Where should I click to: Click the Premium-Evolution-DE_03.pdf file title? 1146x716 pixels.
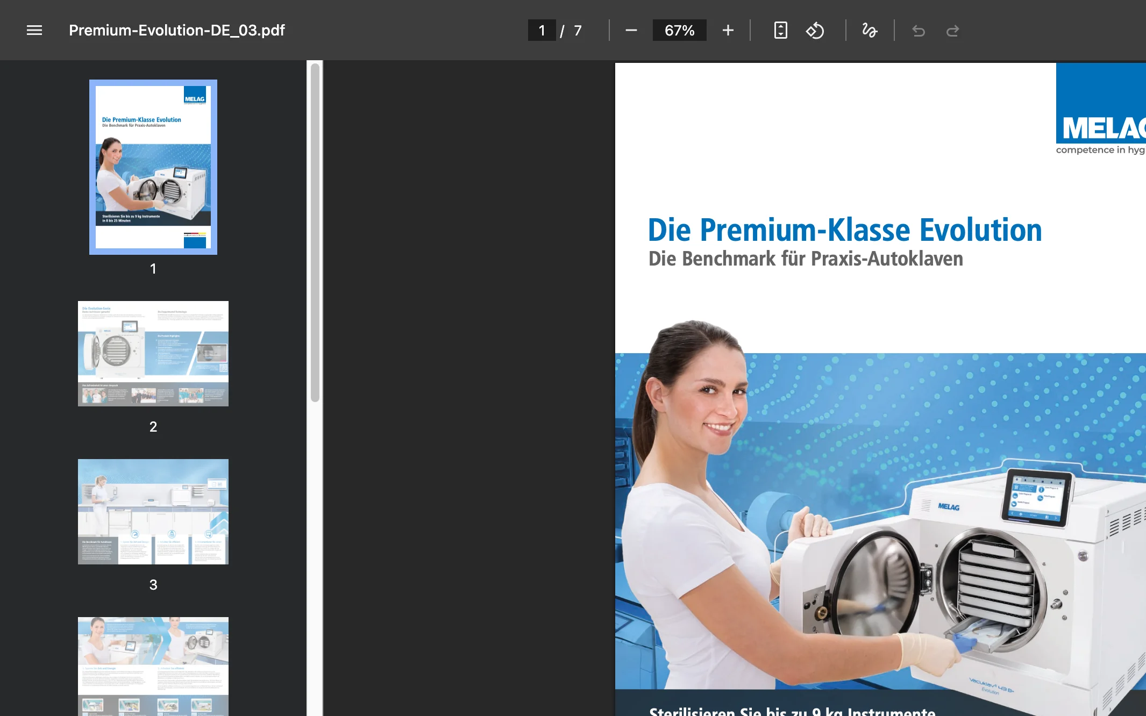click(177, 31)
